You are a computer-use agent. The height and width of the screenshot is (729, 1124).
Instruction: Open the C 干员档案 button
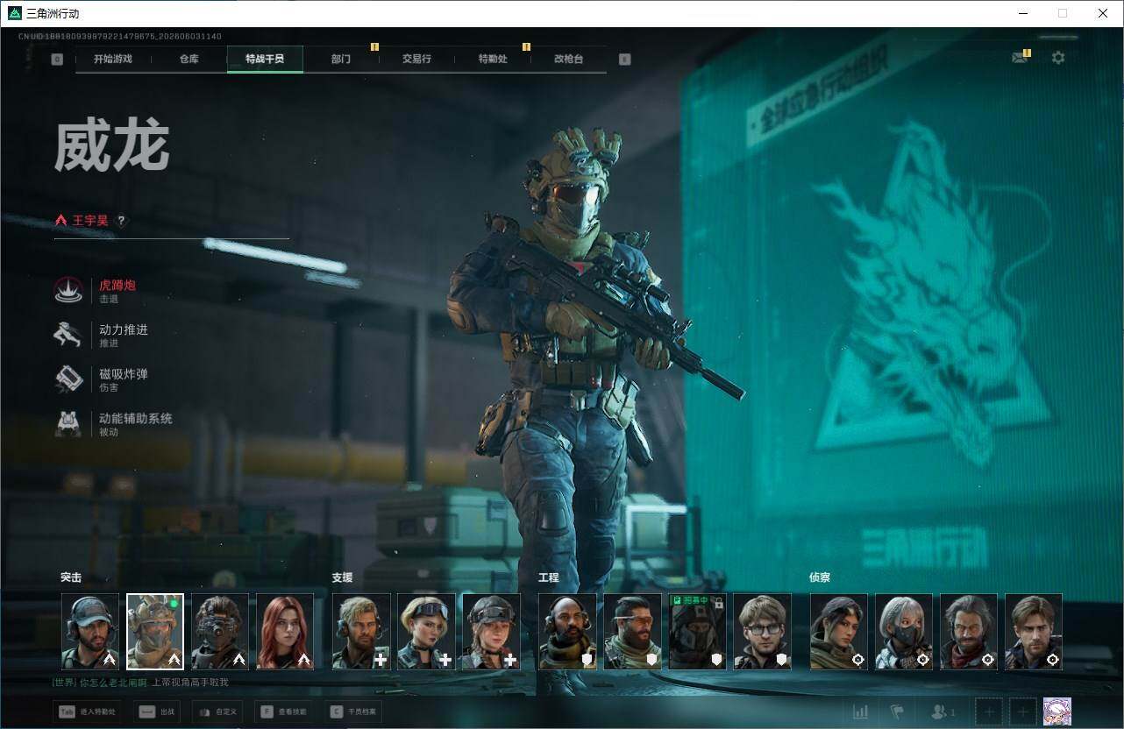click(x=353, y=712)
